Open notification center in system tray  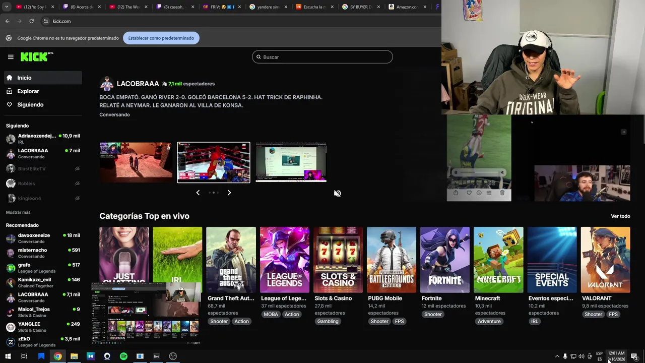pyautogui.click(x=634, y=356)
